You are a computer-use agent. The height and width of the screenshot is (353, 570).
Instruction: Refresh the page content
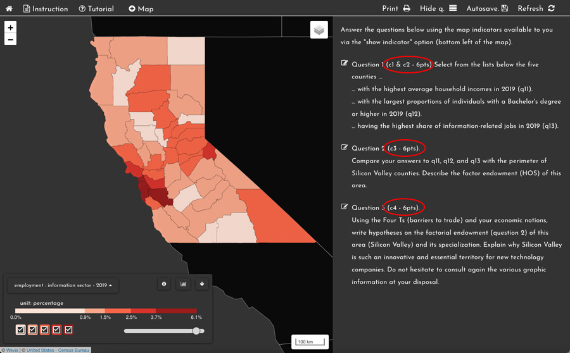[x=536, y=8]
